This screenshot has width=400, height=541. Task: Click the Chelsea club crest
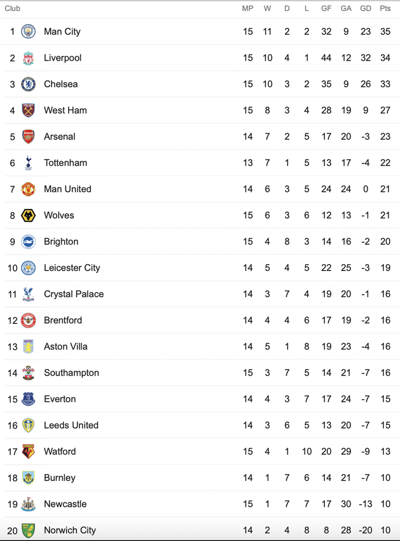(x=28, y=84)
